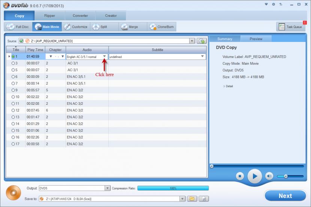Switch to the Creator tab
Screen dimensions: 311x207
point(111,16)
